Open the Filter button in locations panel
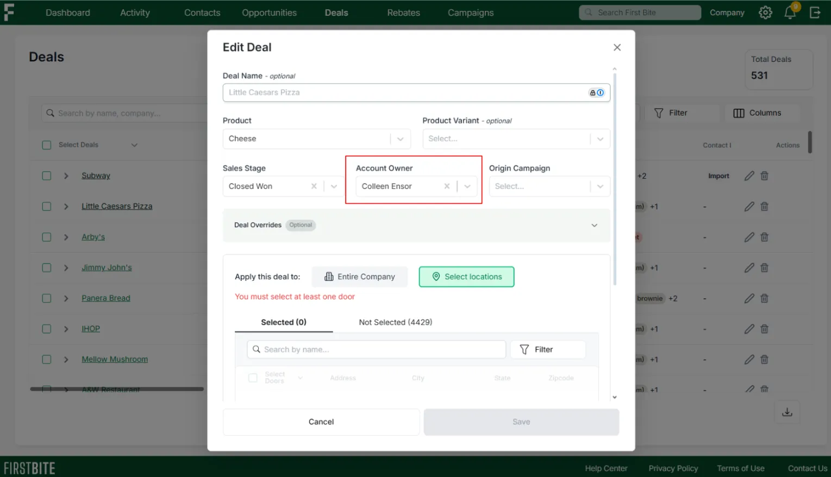This screenshot has height=477, width=831. click(x=548, y=349)
